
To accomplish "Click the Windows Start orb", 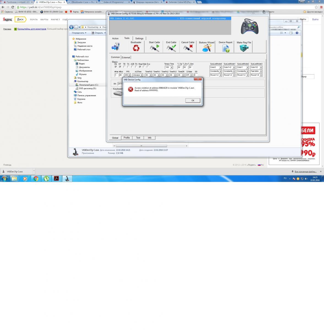I will tap(4, 178).
